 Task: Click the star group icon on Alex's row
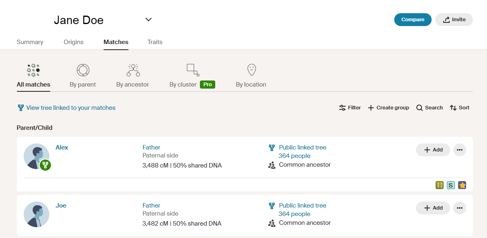pos(462,185)
